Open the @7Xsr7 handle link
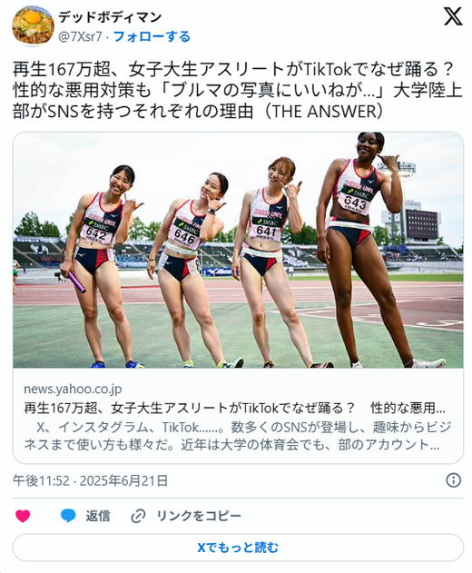The image size is (472, 573). tap(81, 36)
